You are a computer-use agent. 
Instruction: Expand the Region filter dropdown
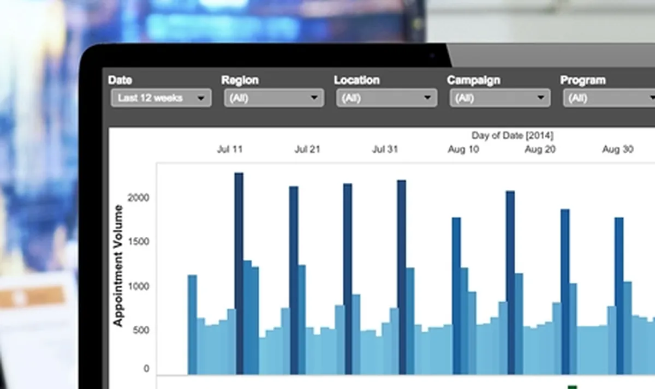pyautogui.click(x=274, y=98)
